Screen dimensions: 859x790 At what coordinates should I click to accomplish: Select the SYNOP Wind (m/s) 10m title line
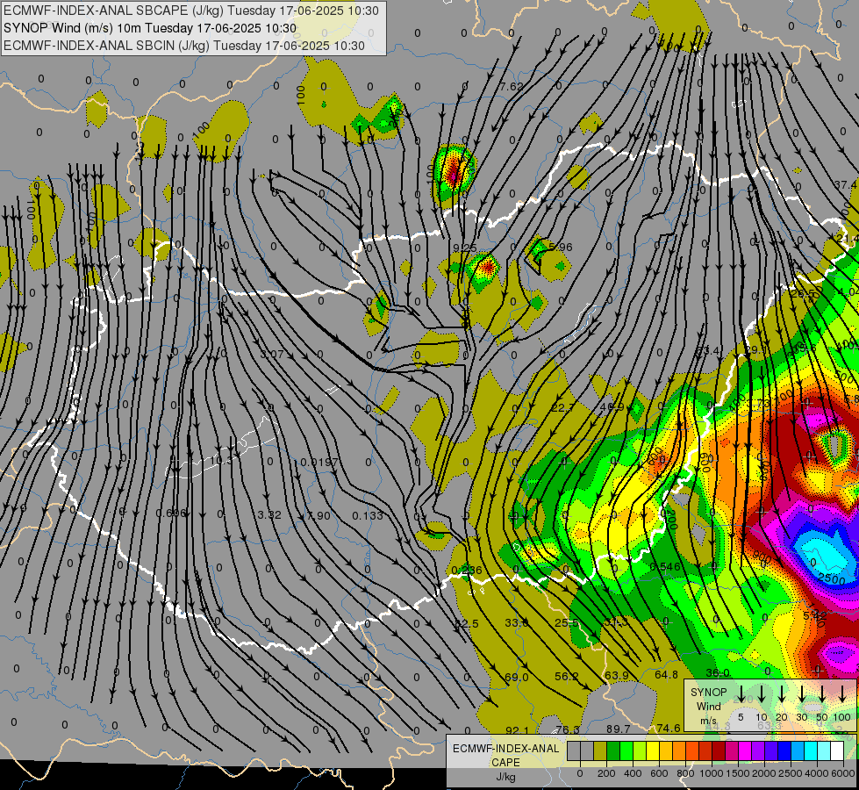(149, 28)
